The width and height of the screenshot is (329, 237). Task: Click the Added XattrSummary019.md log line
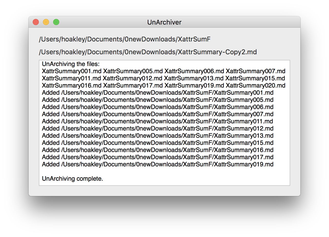point(158,164)
